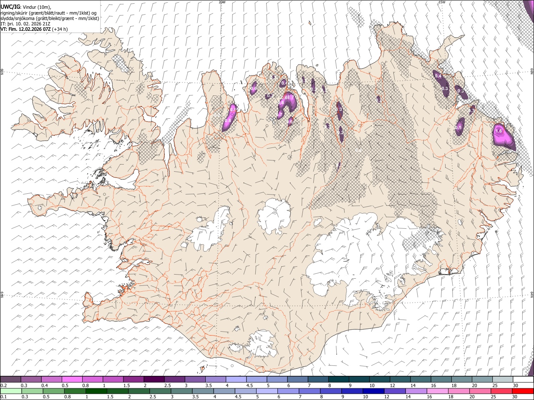Click the 'rigning/skúrir (grænt/blátt/rautt - mm/1klst) og' line
Viewport: 534px width, 400px height.
click(x=49, y=13)
